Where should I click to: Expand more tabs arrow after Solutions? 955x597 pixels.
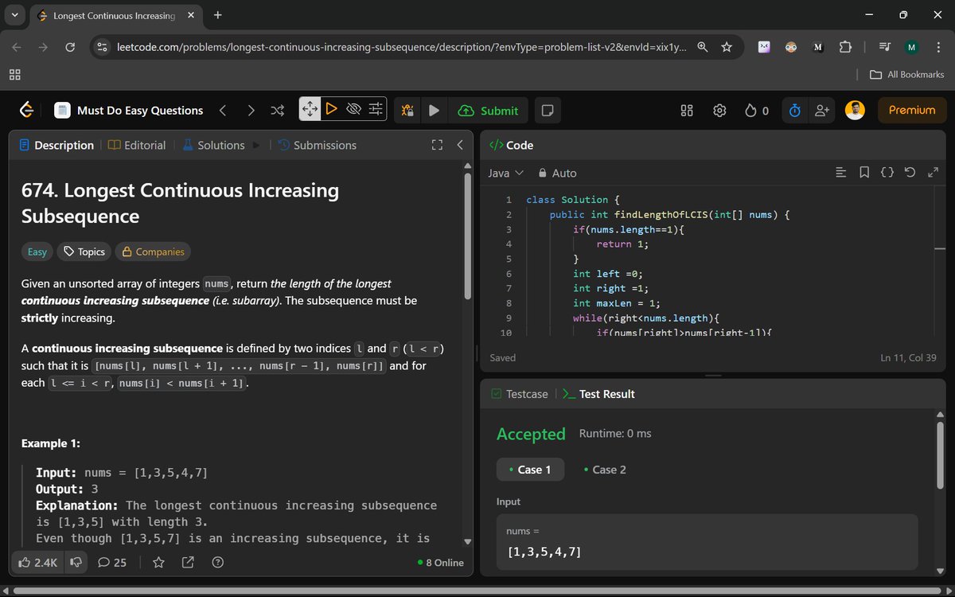256,145
